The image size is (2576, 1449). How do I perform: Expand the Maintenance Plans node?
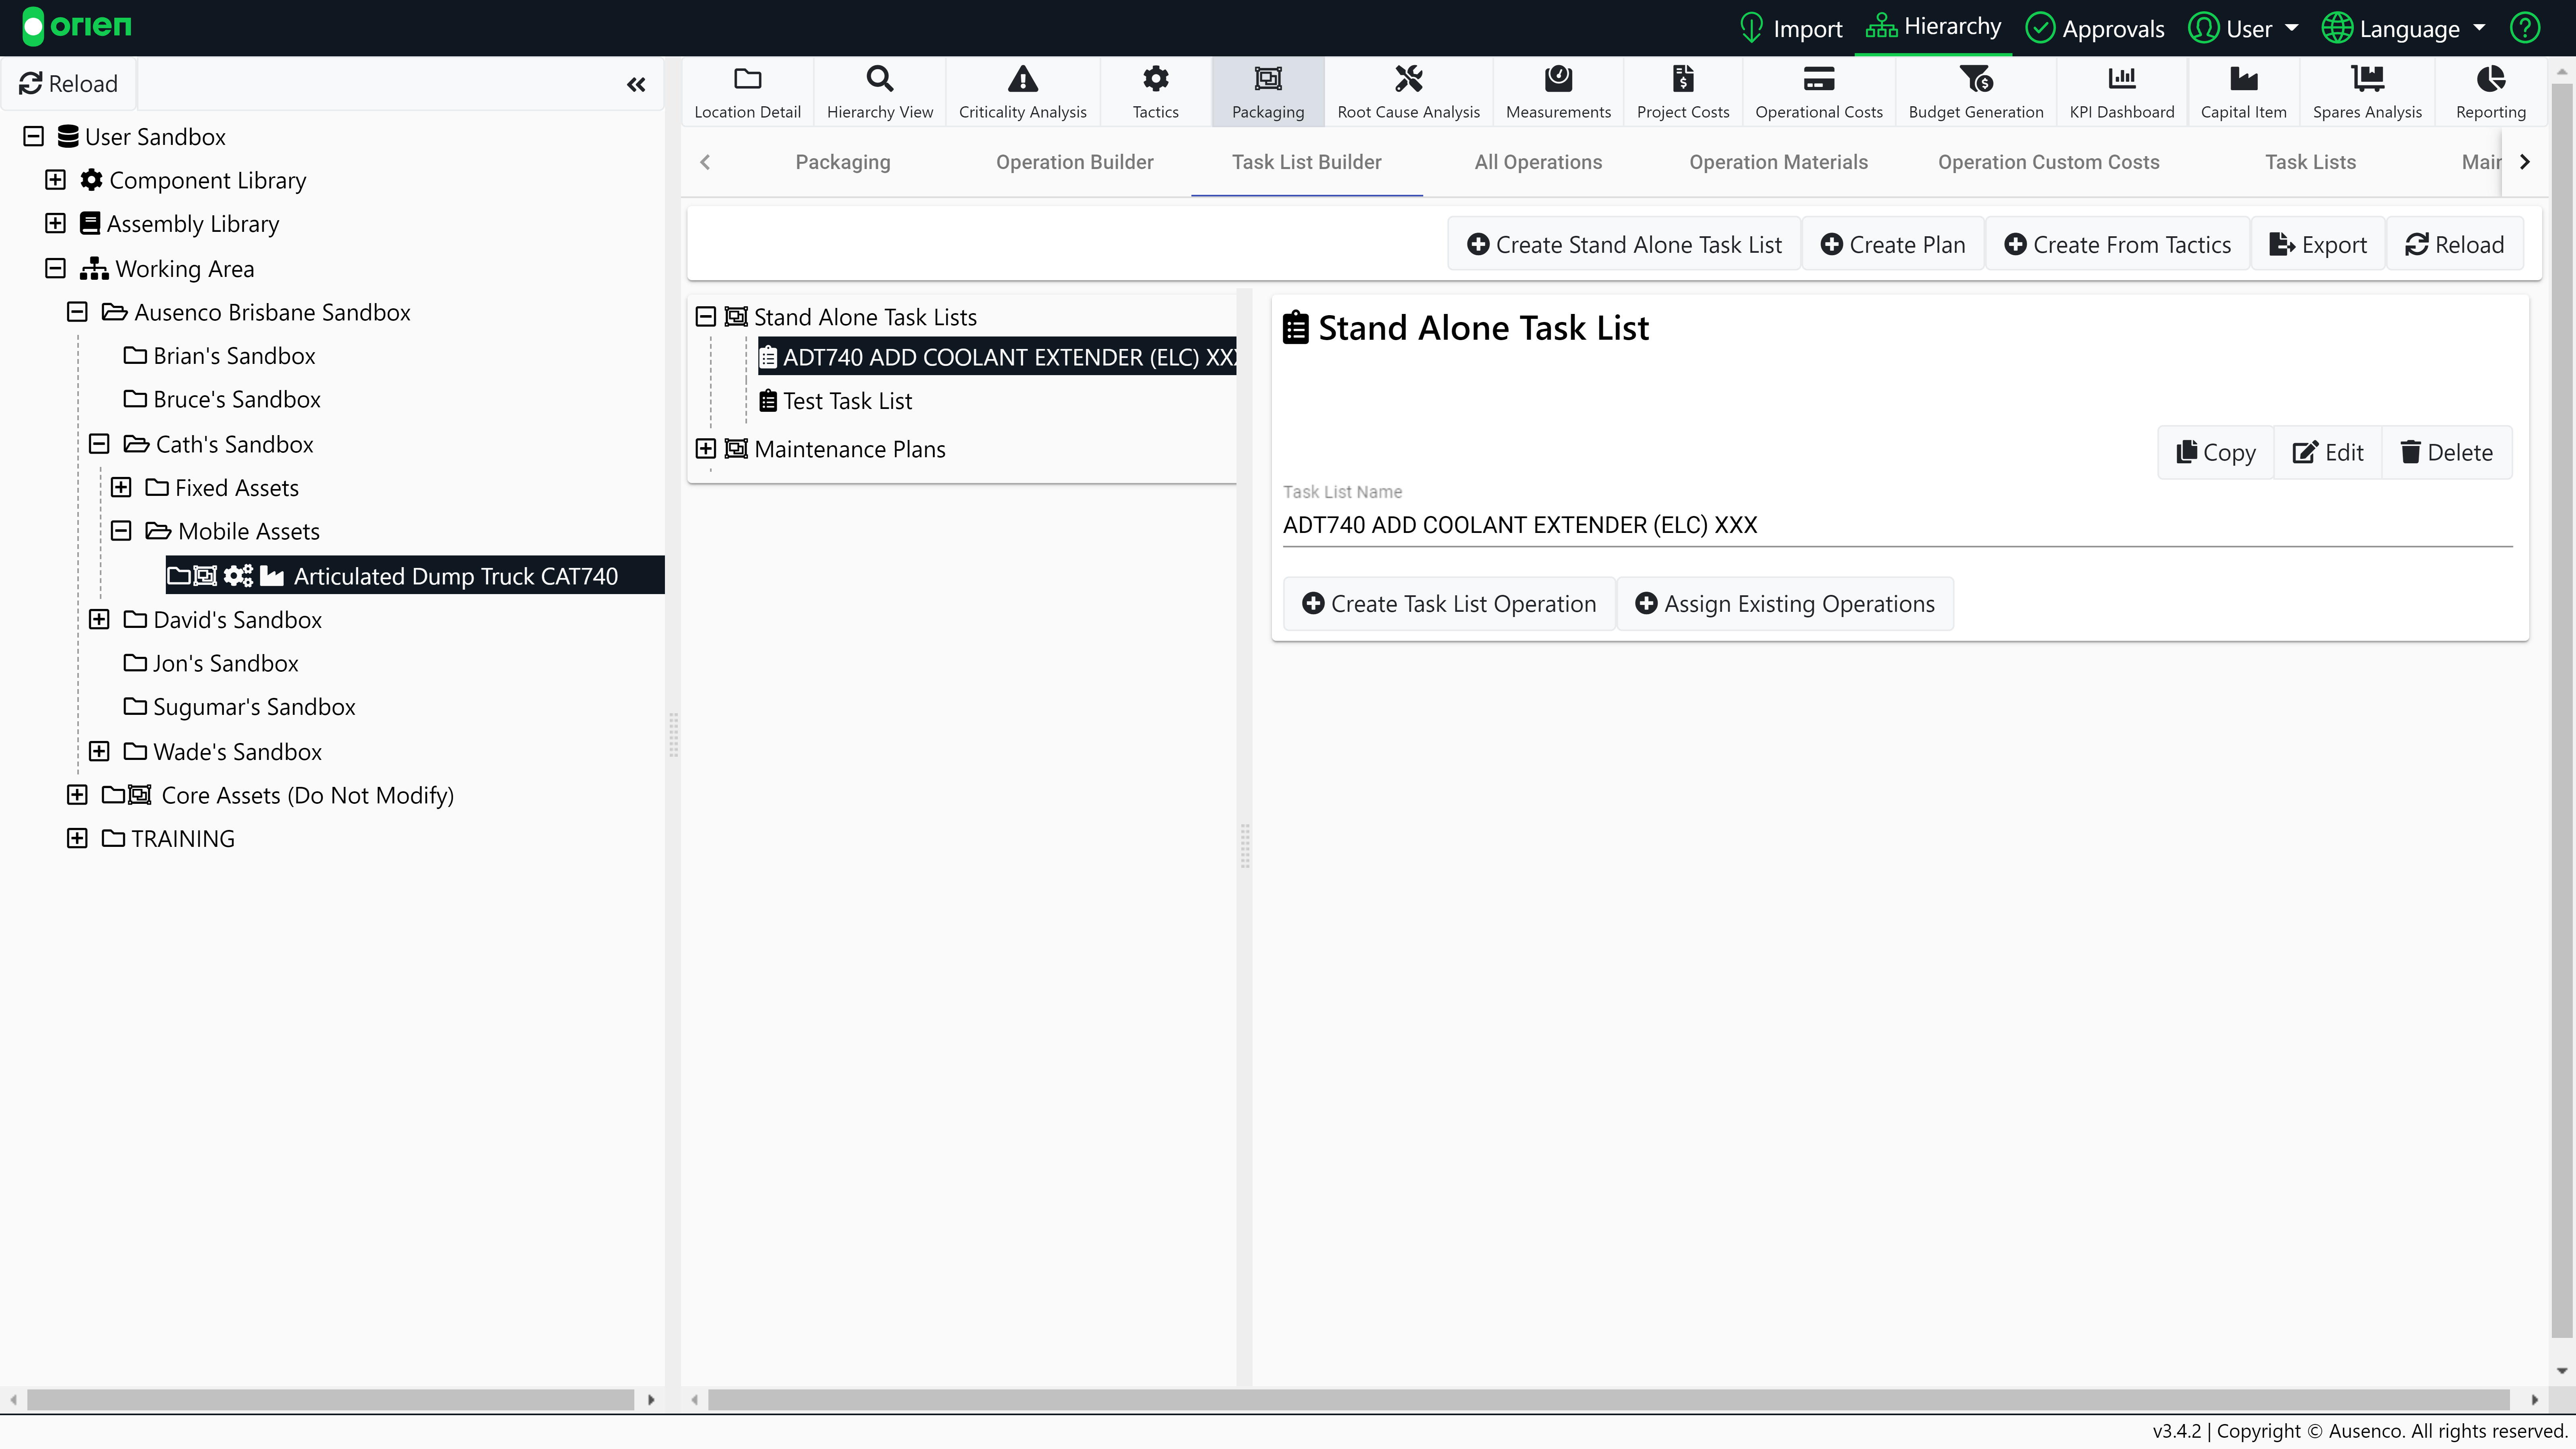[706, 449]
